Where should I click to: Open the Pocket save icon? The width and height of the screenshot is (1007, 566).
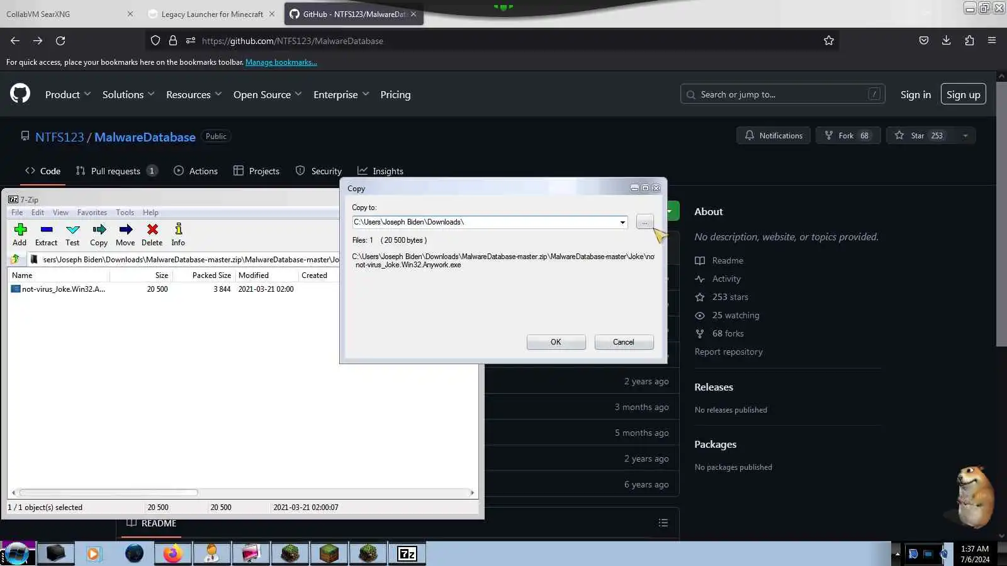pos(924,41)
